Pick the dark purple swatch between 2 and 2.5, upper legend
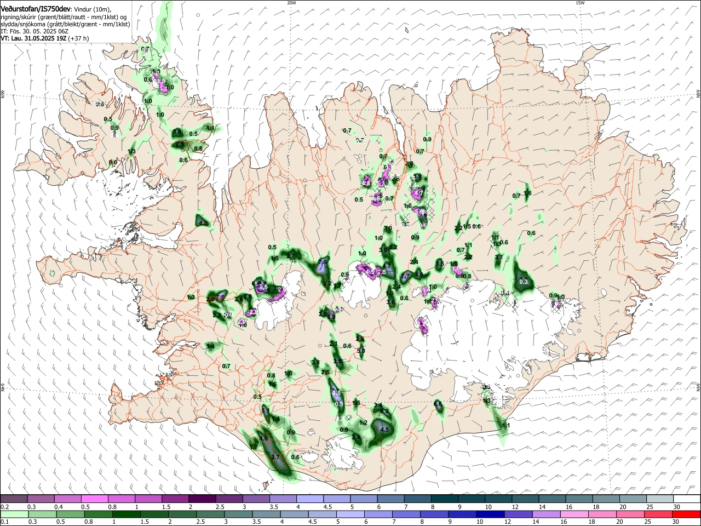This screenshot has width=701, height=526. pos(202,499)
